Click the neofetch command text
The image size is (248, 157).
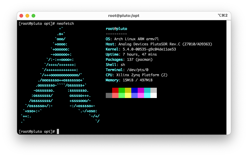pyautogui.click(x=65, y=24)
